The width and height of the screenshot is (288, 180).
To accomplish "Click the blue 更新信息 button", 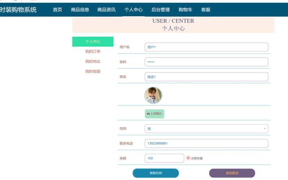I will (156, 173).
